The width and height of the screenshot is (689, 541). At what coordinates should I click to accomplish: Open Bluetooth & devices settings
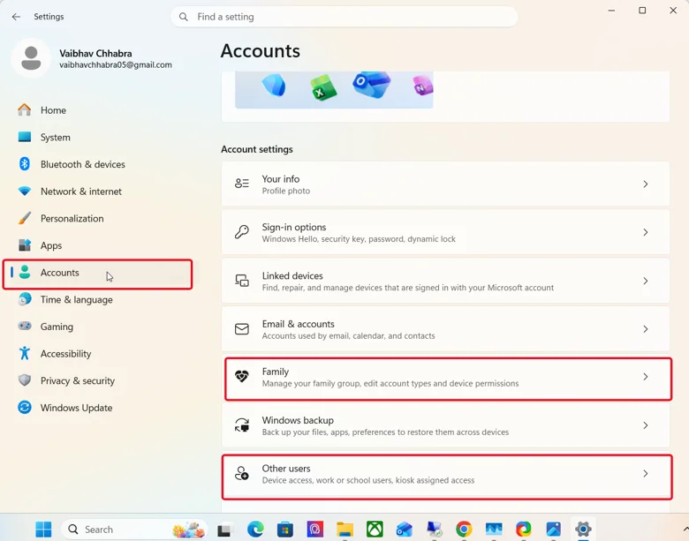pos(100,164)
